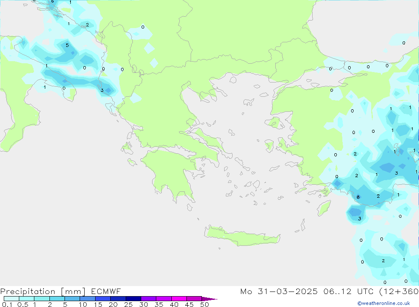Click the map value "5" over the Adriatic
The width and height of the screenshot is (419, 307).
(x=67, y=45)
